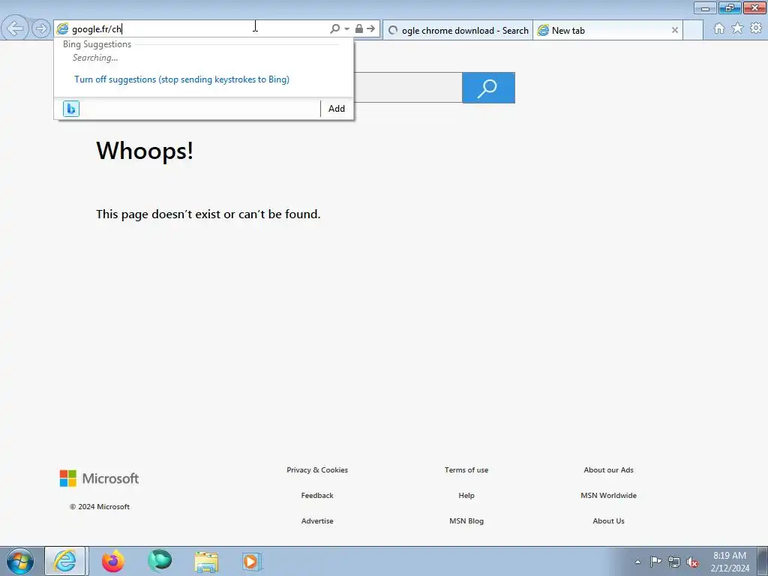This screenshot has height=576, width=768.
Task: Launch Firefox from the taskbar
Action: coord(113,561)
